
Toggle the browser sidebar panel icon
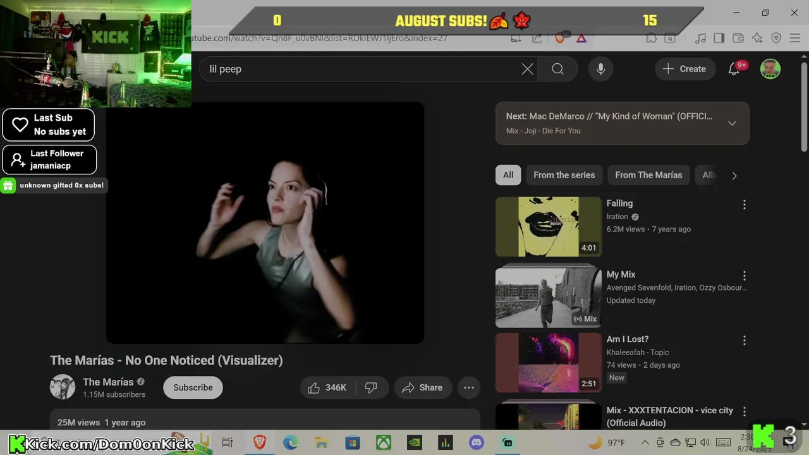tap(719, 38)
